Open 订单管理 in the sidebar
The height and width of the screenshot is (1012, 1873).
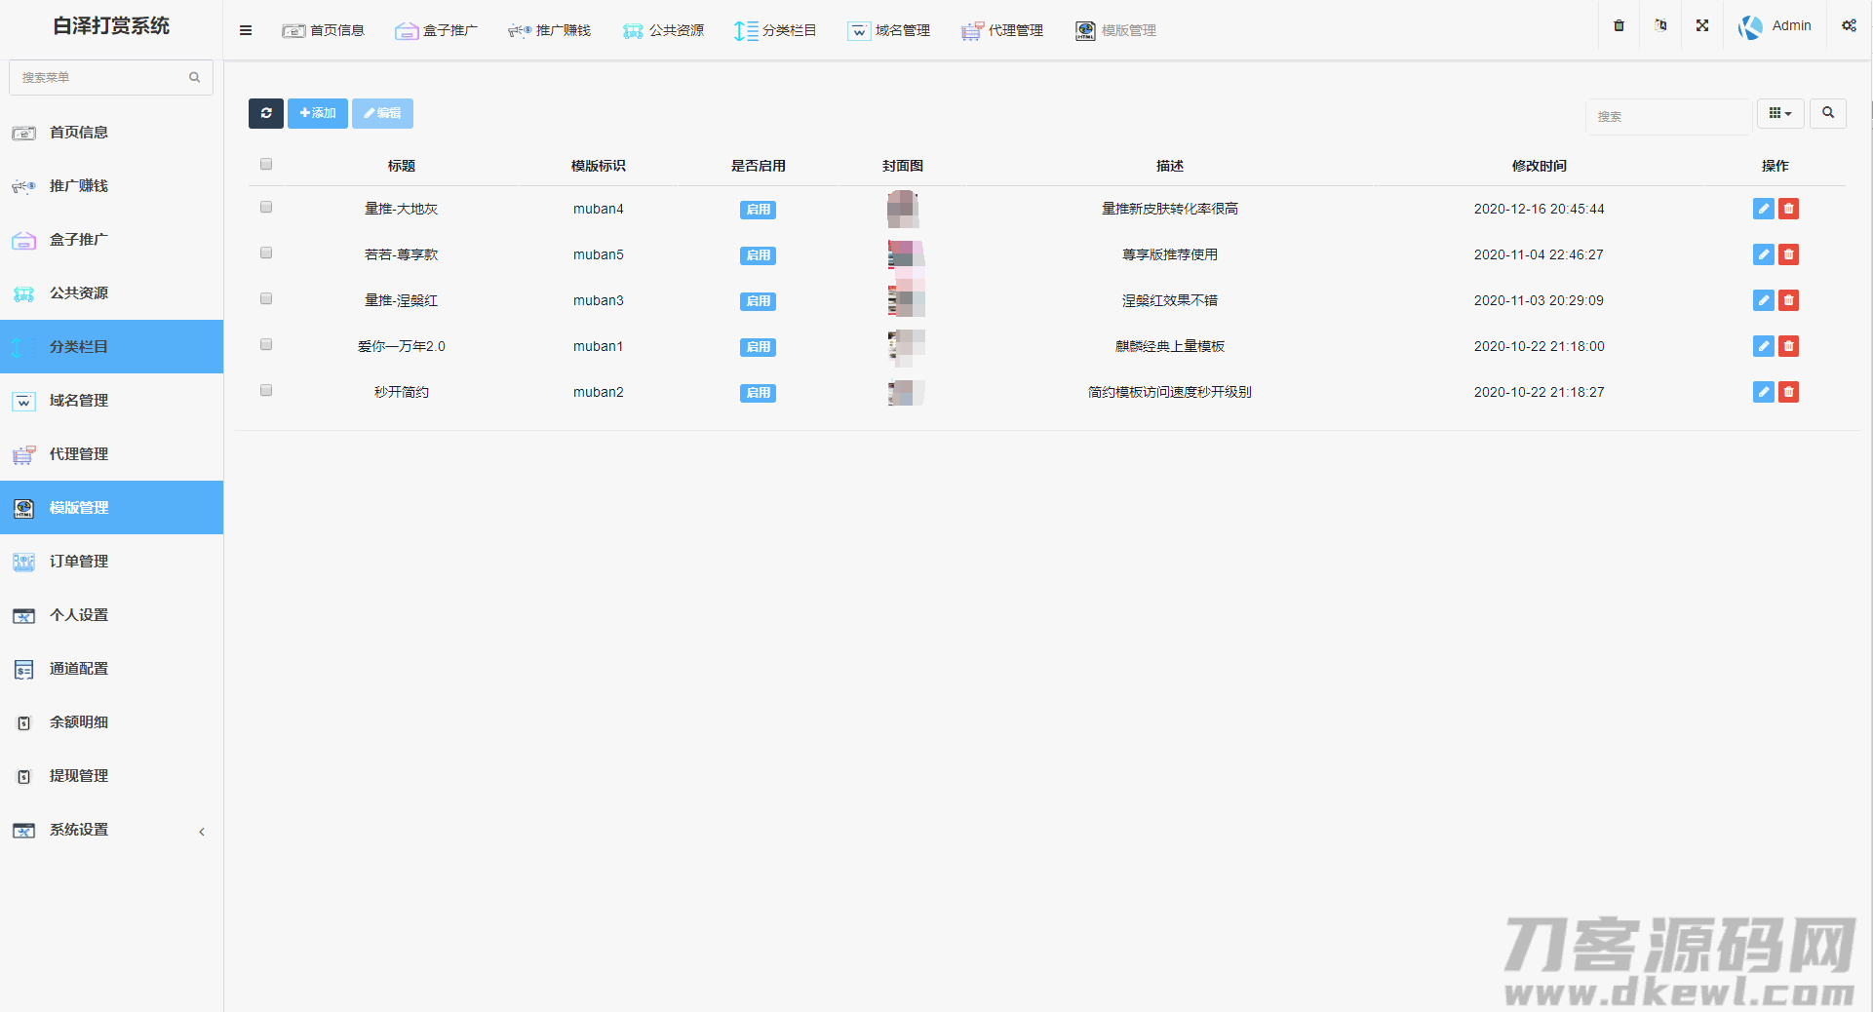tap(111, 562)
